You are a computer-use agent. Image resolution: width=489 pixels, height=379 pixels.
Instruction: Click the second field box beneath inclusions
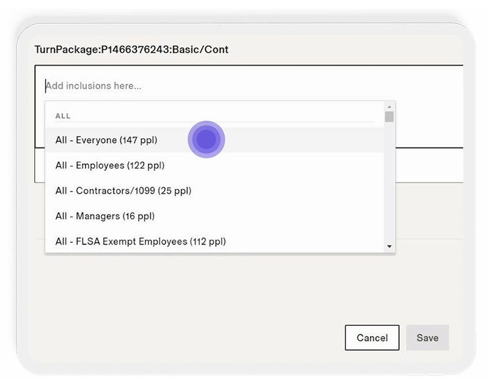click(428, 165)
